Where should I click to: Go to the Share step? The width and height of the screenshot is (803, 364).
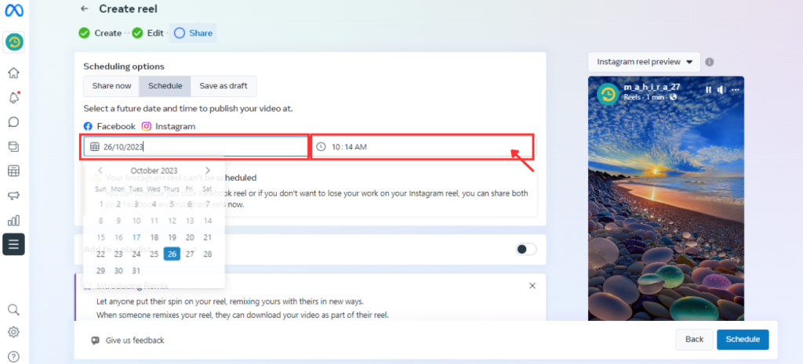click(193, 33)
